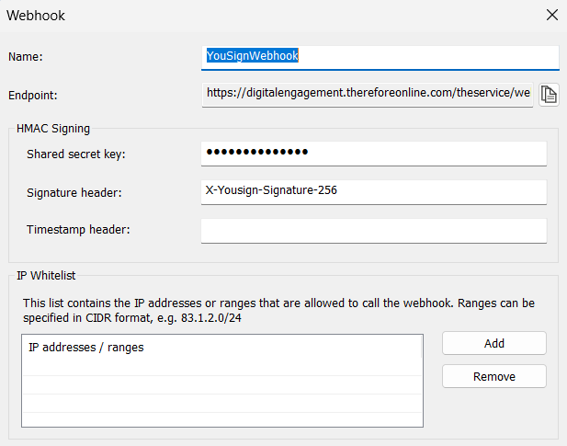Click the 'IP Whitelist' group title
This screenshot has width=567, height=446.
tap(46, 276)
